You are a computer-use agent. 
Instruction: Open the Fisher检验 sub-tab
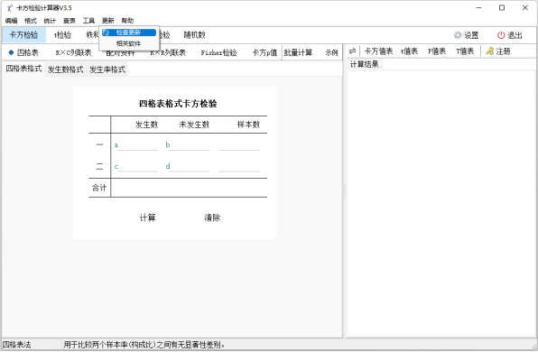click(x=218, y=52)
